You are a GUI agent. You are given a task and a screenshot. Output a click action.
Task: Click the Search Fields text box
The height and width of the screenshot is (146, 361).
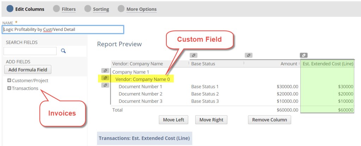(30, 51)
